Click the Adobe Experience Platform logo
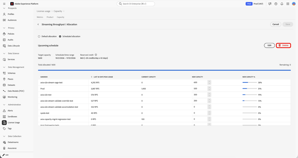Viewport: 298px width, 158px height. [12, 4]
